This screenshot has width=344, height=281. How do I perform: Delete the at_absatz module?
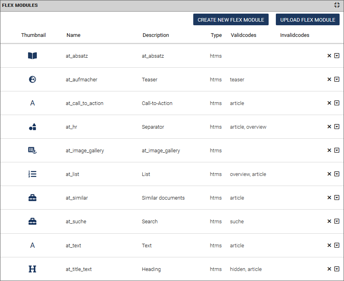point(329,56)
